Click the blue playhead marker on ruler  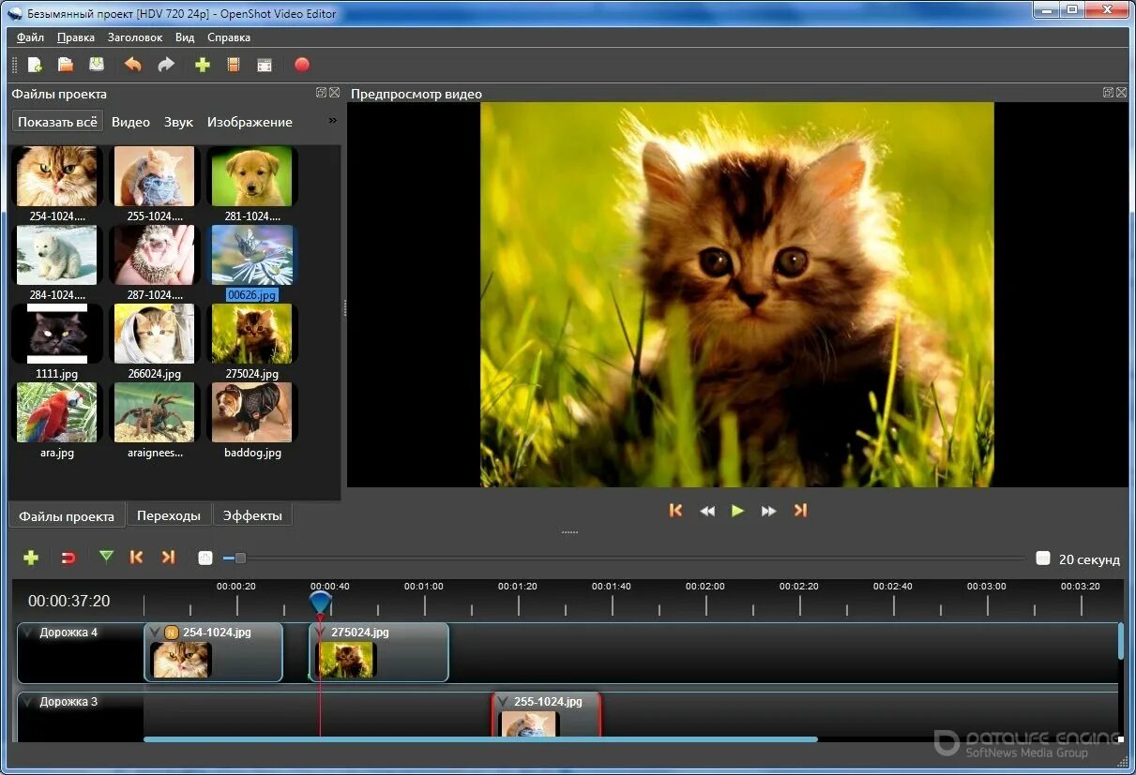click(320, 603)
